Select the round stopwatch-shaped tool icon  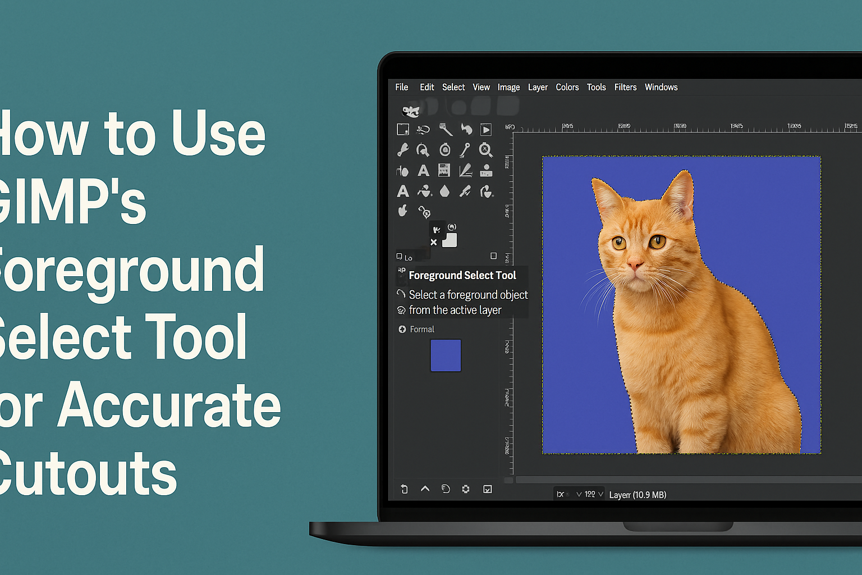click(x=445, y=149)
